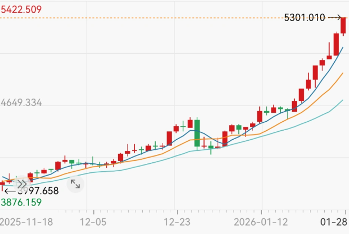Image resolution: width=349 pixels, height=234 pixels.
Task: Click the 4649.334 mid price label
Action: [x=21, y=103]
